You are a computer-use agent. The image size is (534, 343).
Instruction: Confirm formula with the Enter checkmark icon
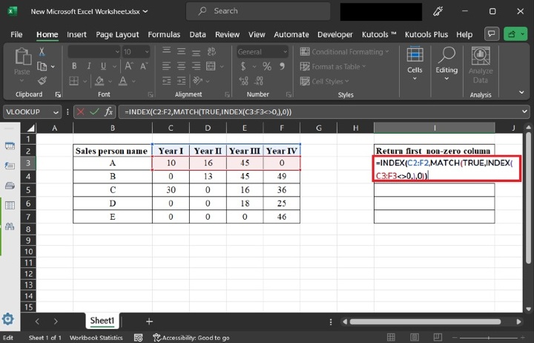93,111
